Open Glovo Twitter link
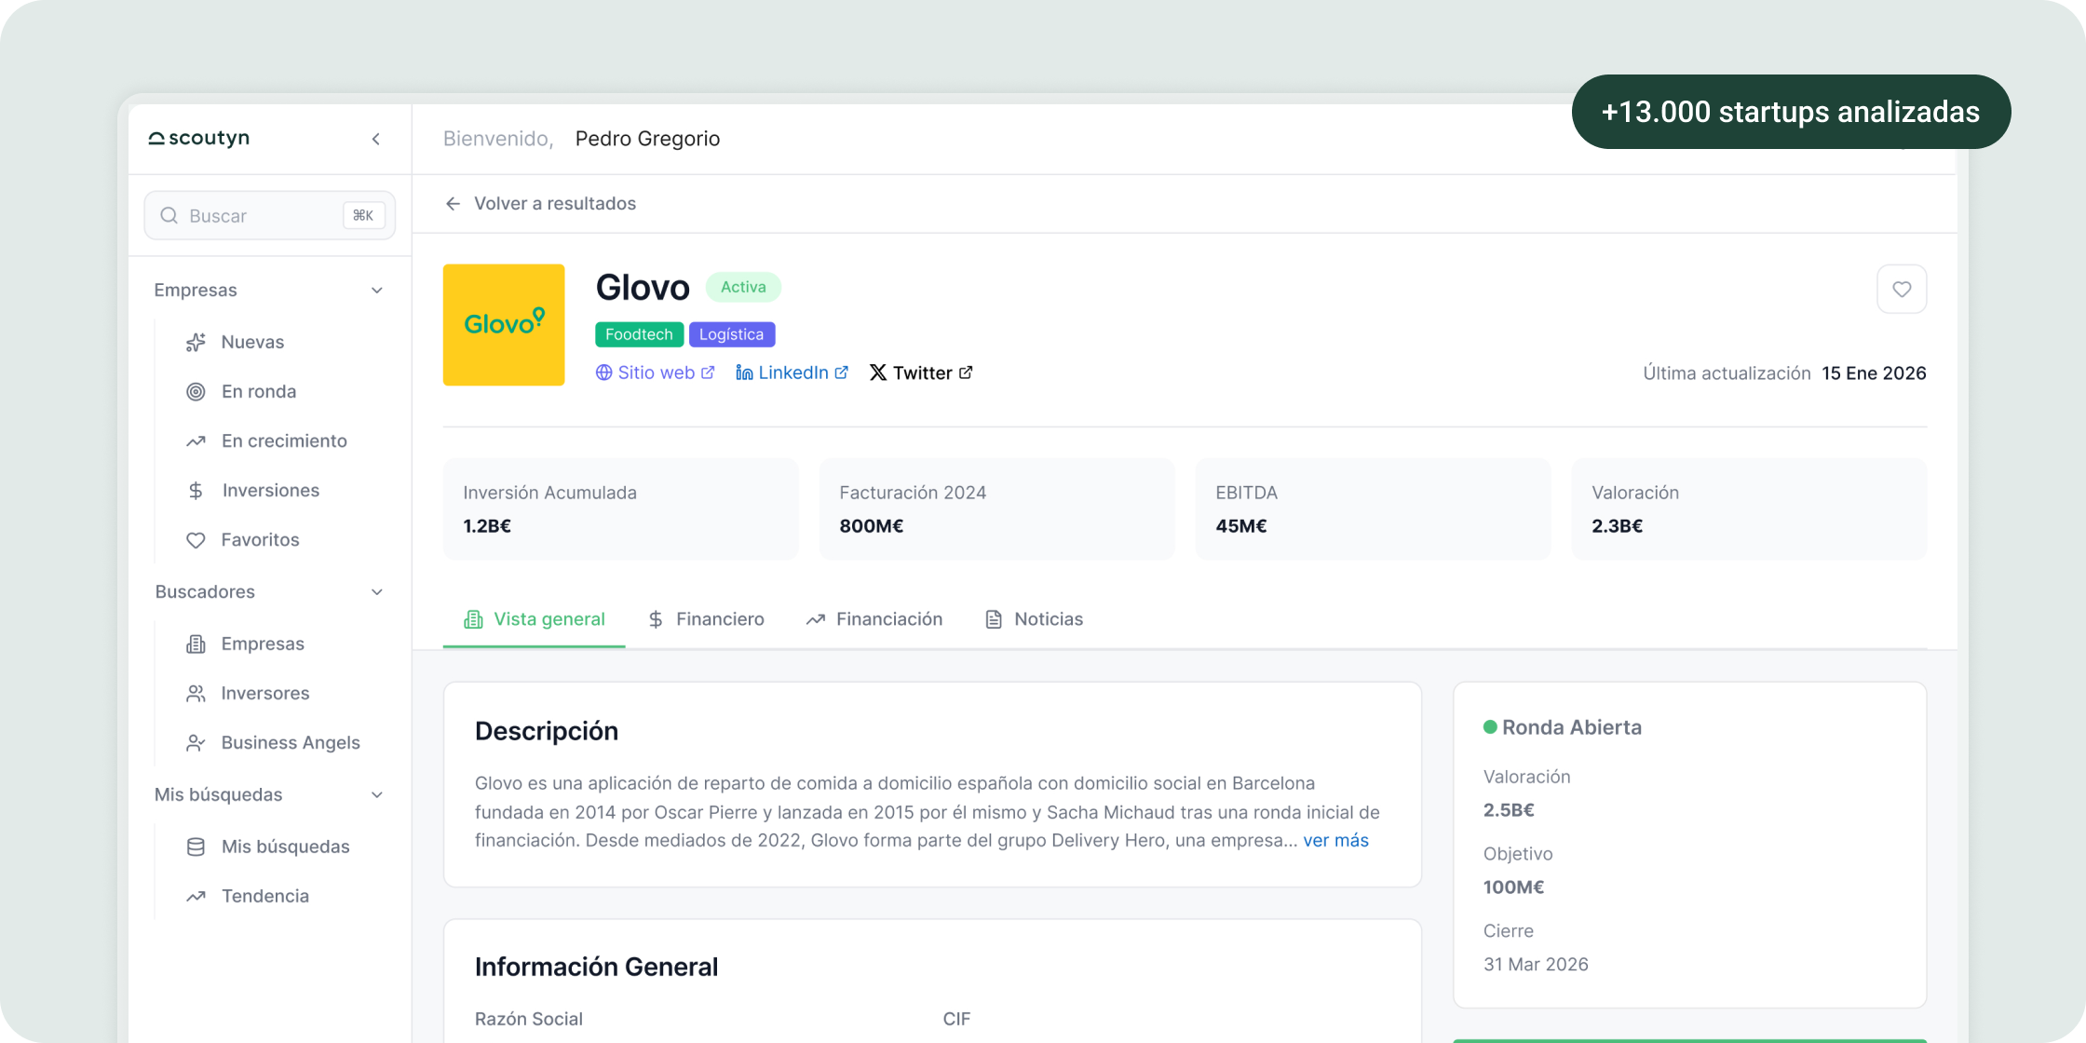This screenshot has height=1043, width=2086. pos(921,372)
